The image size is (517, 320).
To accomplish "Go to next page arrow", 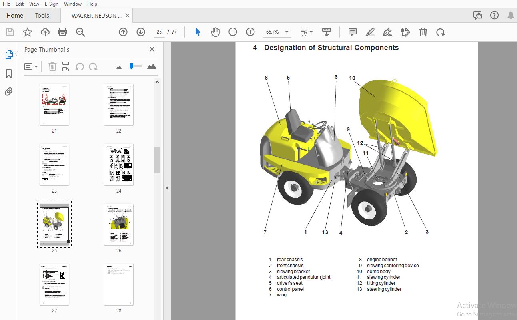I will (141, 32).
